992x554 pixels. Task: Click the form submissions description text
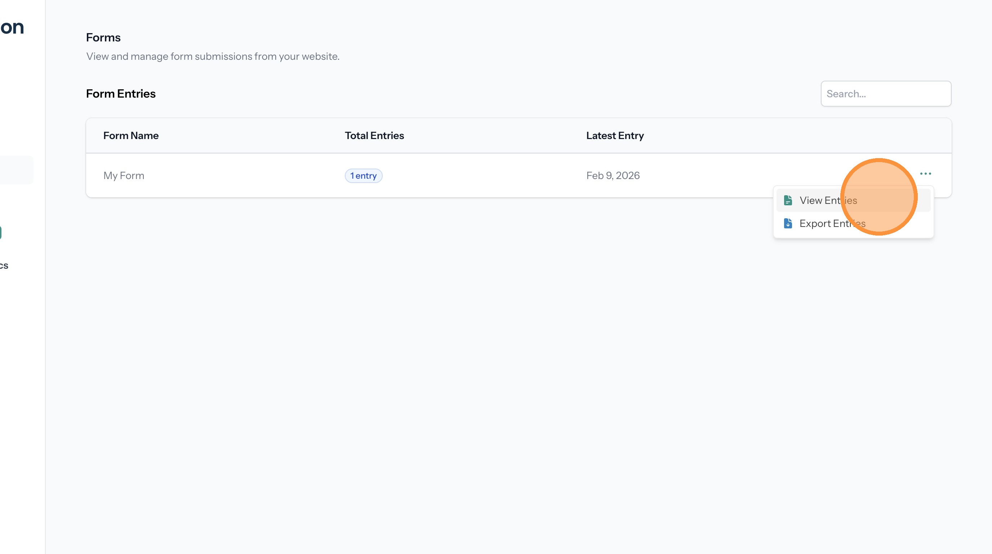click(213, 56)
